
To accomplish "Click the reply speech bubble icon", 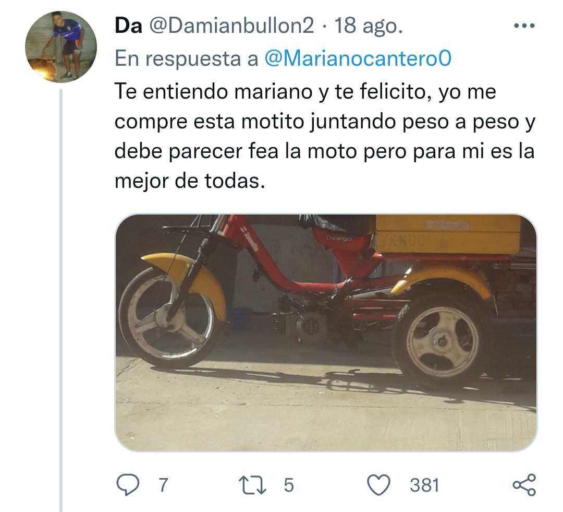I will pyautogui.click(x=128, y=485).
